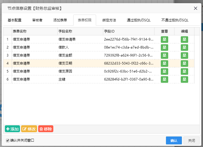Toggle 查看 permission for 借支日期 row
This screenshot has height=147, width=203.
click(x=165, y=63)
